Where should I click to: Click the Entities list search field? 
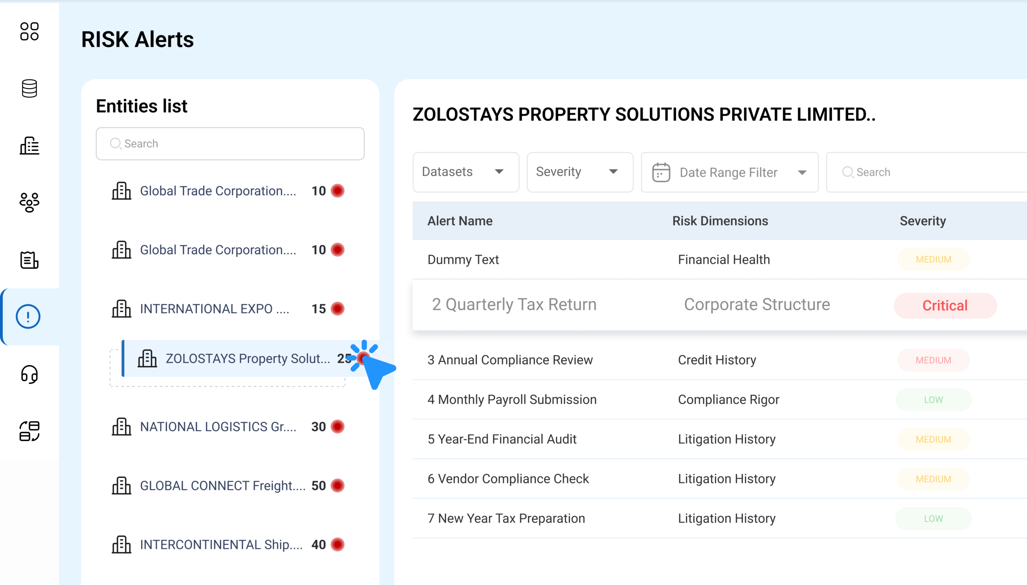click(230, 144)
